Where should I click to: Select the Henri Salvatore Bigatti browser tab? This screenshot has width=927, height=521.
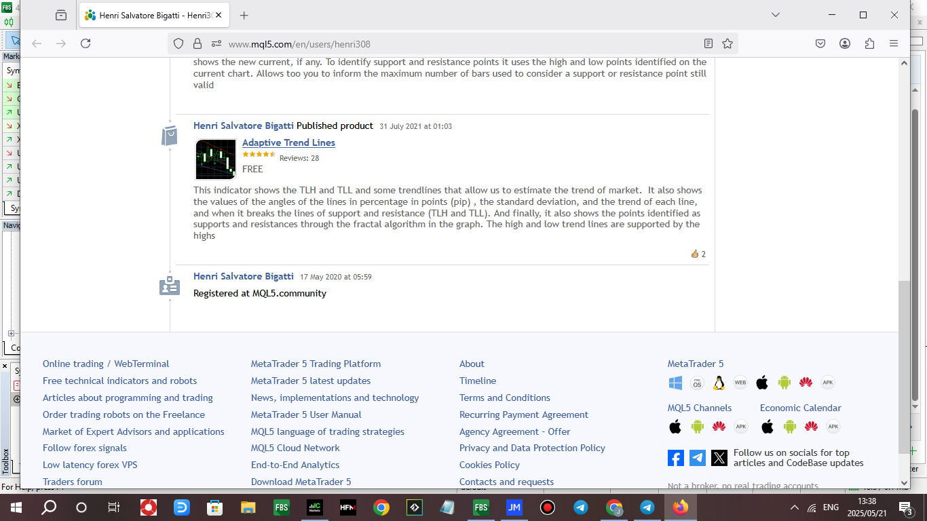click(x=154, y=15)
